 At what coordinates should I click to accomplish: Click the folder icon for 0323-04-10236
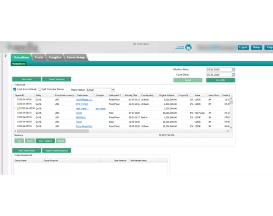click(x=18, y=108)
